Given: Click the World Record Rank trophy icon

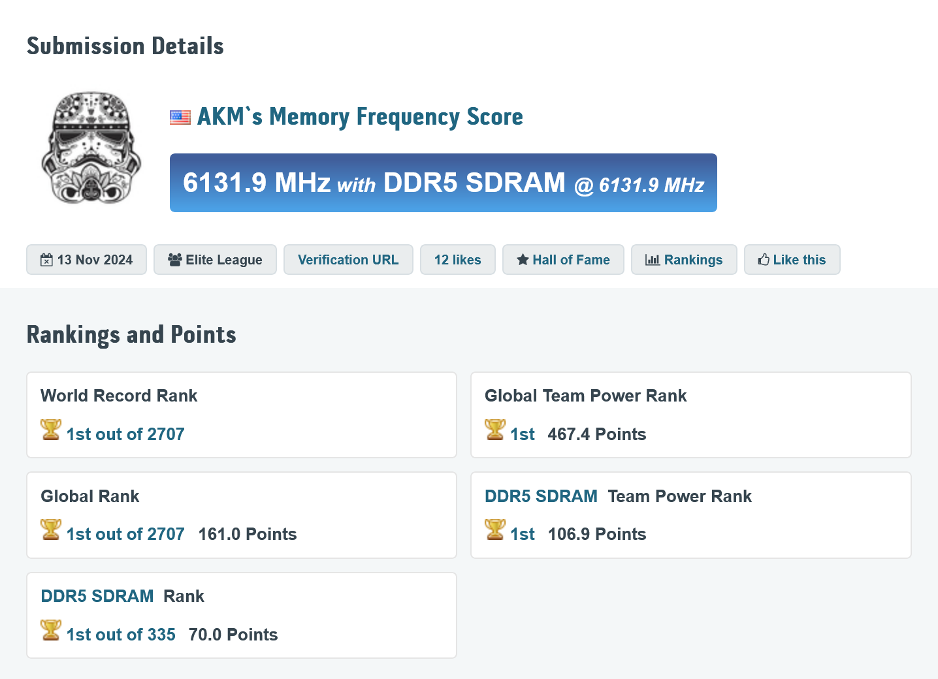Looking at the screenshot, I should [51, 430].
